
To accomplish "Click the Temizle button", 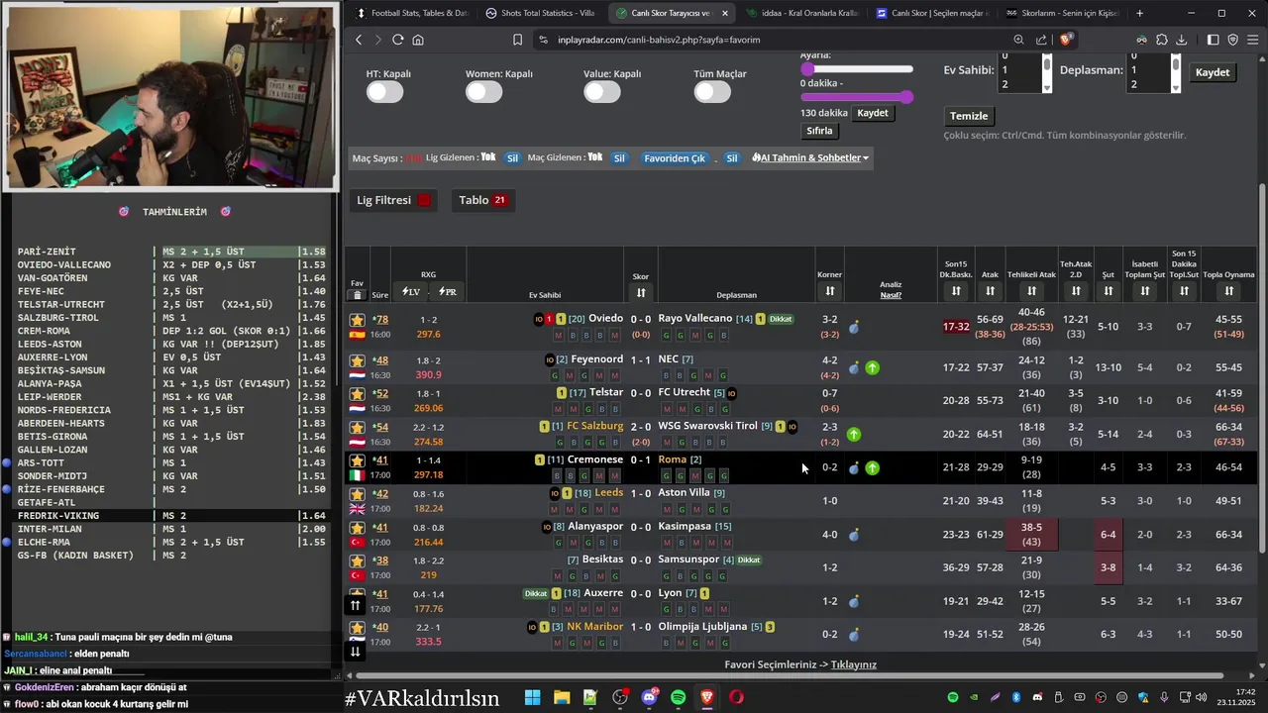I will point(969,116).
